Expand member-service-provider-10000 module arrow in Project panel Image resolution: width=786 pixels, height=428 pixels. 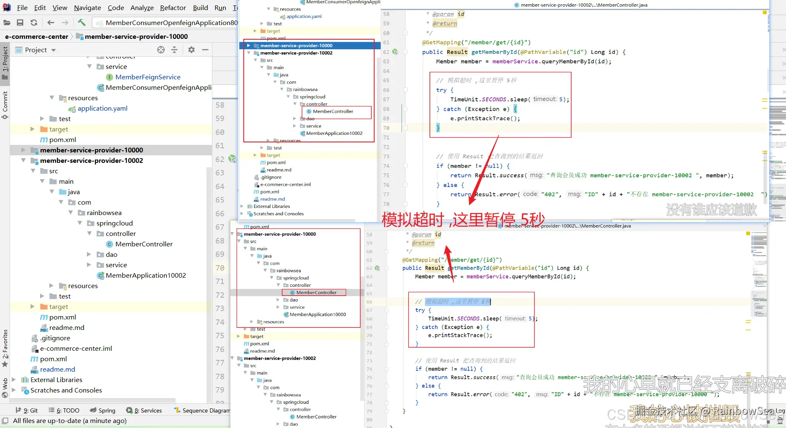(23, 150)
